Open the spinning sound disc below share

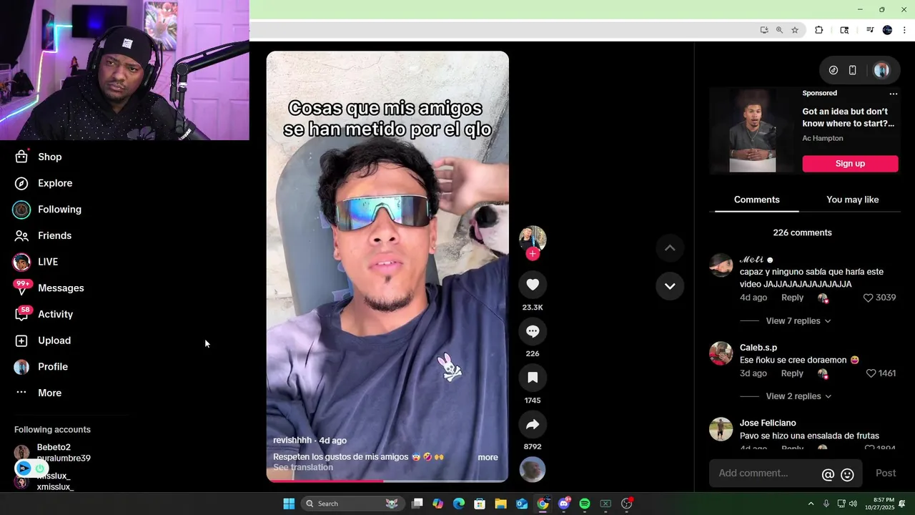533,470
